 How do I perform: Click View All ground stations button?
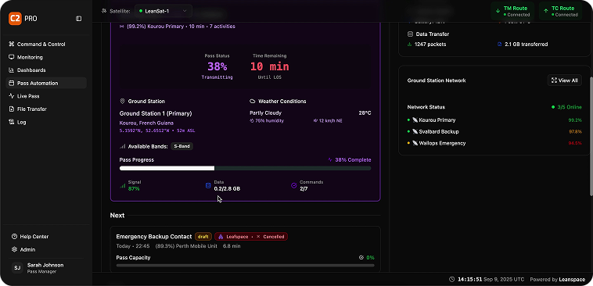pos(565,80)
